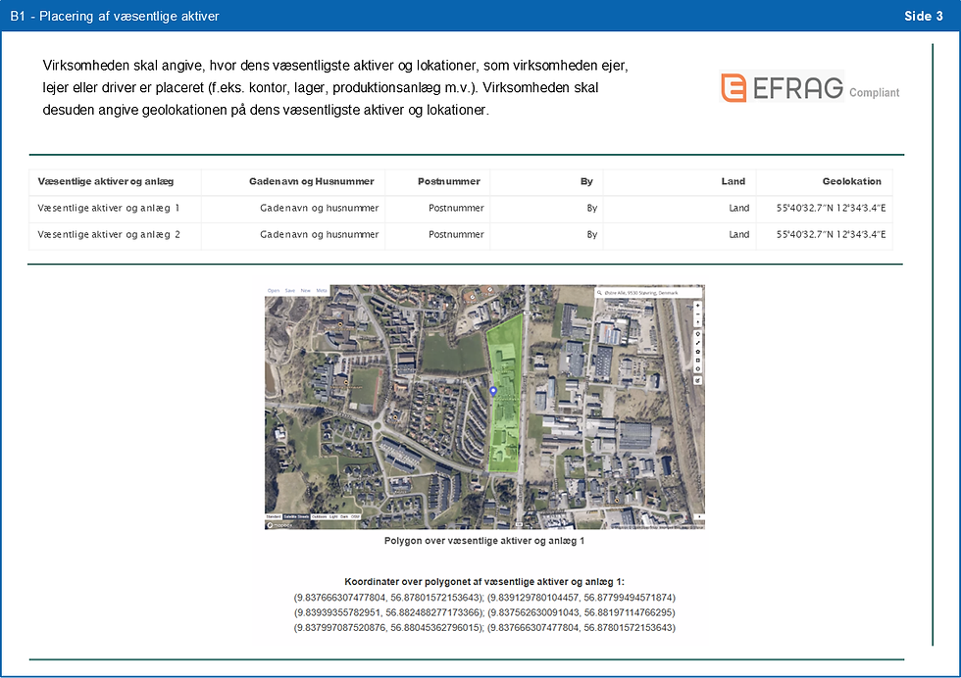Click the reset north compass icon on map
Viewport: 961px width, 678px height.
coord(697,322)
